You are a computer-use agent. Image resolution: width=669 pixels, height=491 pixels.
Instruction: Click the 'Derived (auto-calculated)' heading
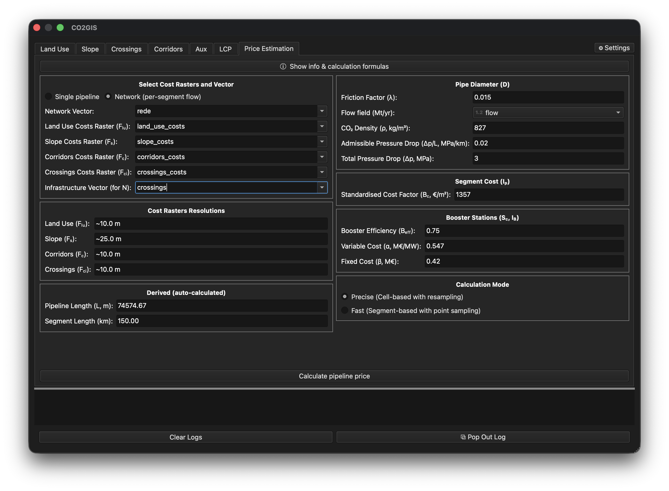click(x=186, y=293)
